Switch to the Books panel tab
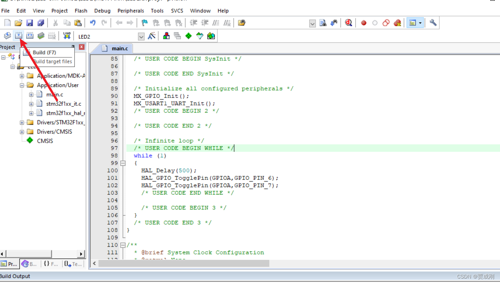Screen dimensions: 500x283 pos(29,264)
